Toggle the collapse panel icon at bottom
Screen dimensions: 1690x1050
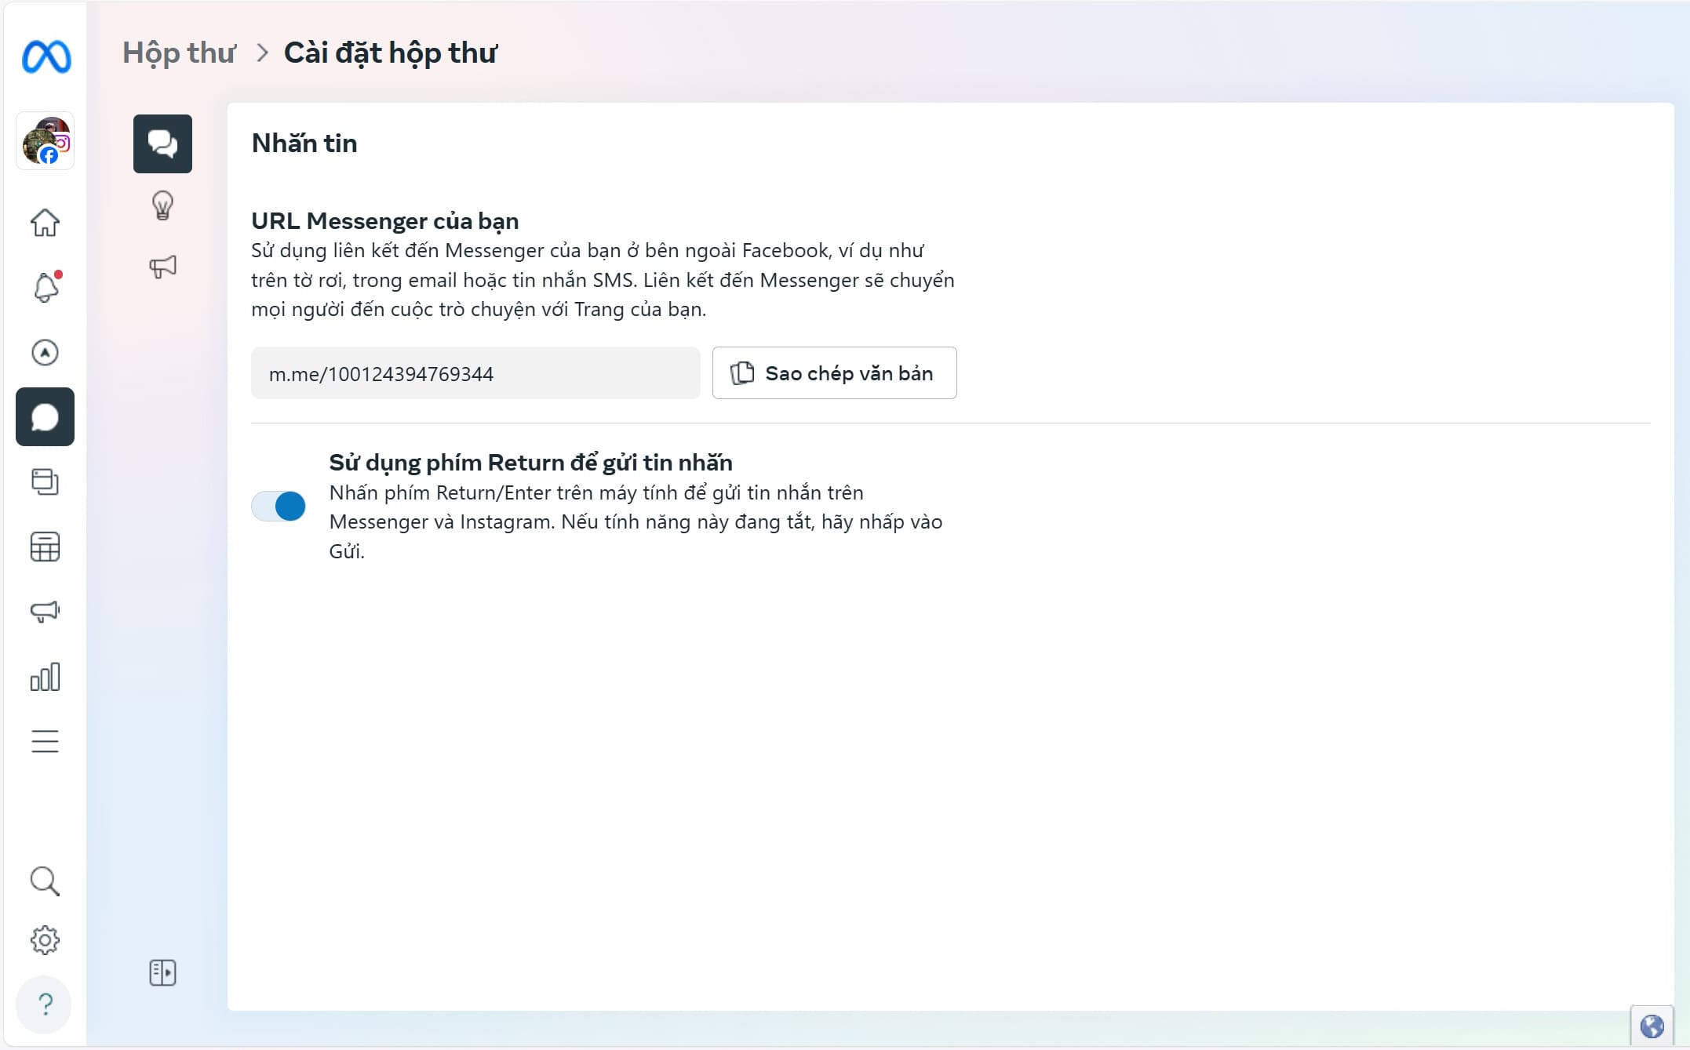point(162,973)
